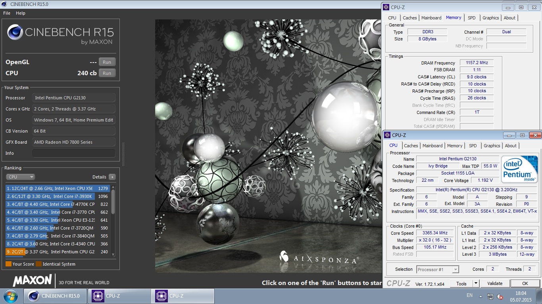This screenshot has width=542, height=304.
Task: Switch to Graphics tab in upper CPU-Z window
Action: pos(490,18)
